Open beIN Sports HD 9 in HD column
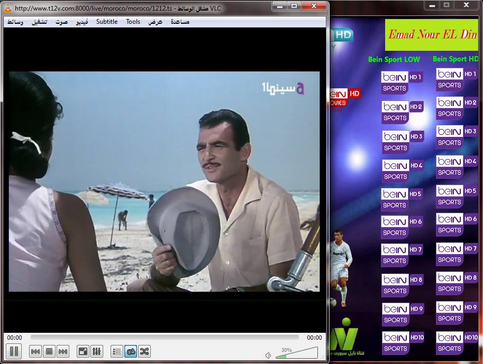This screenshot has height=364, width=483. click(x=457, y=313)
